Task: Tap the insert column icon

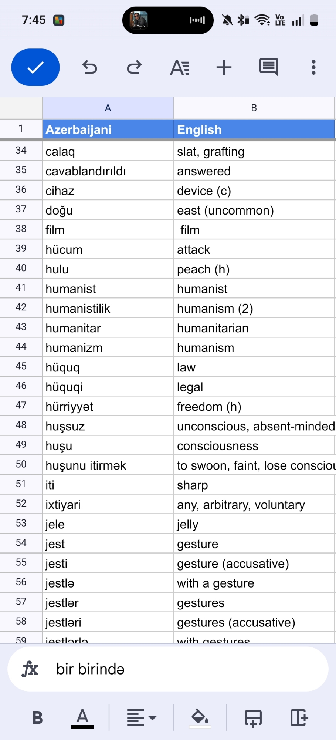Action: pos(299,718)
